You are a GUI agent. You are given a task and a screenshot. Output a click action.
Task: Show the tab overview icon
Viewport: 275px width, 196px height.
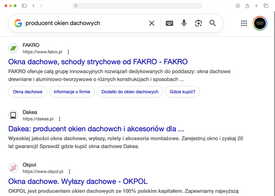[266, 6]
